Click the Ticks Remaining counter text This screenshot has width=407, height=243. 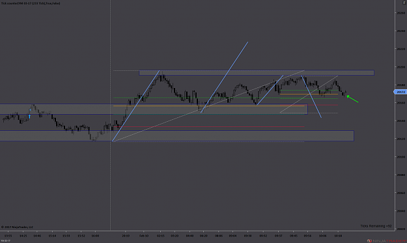point(376,226)
